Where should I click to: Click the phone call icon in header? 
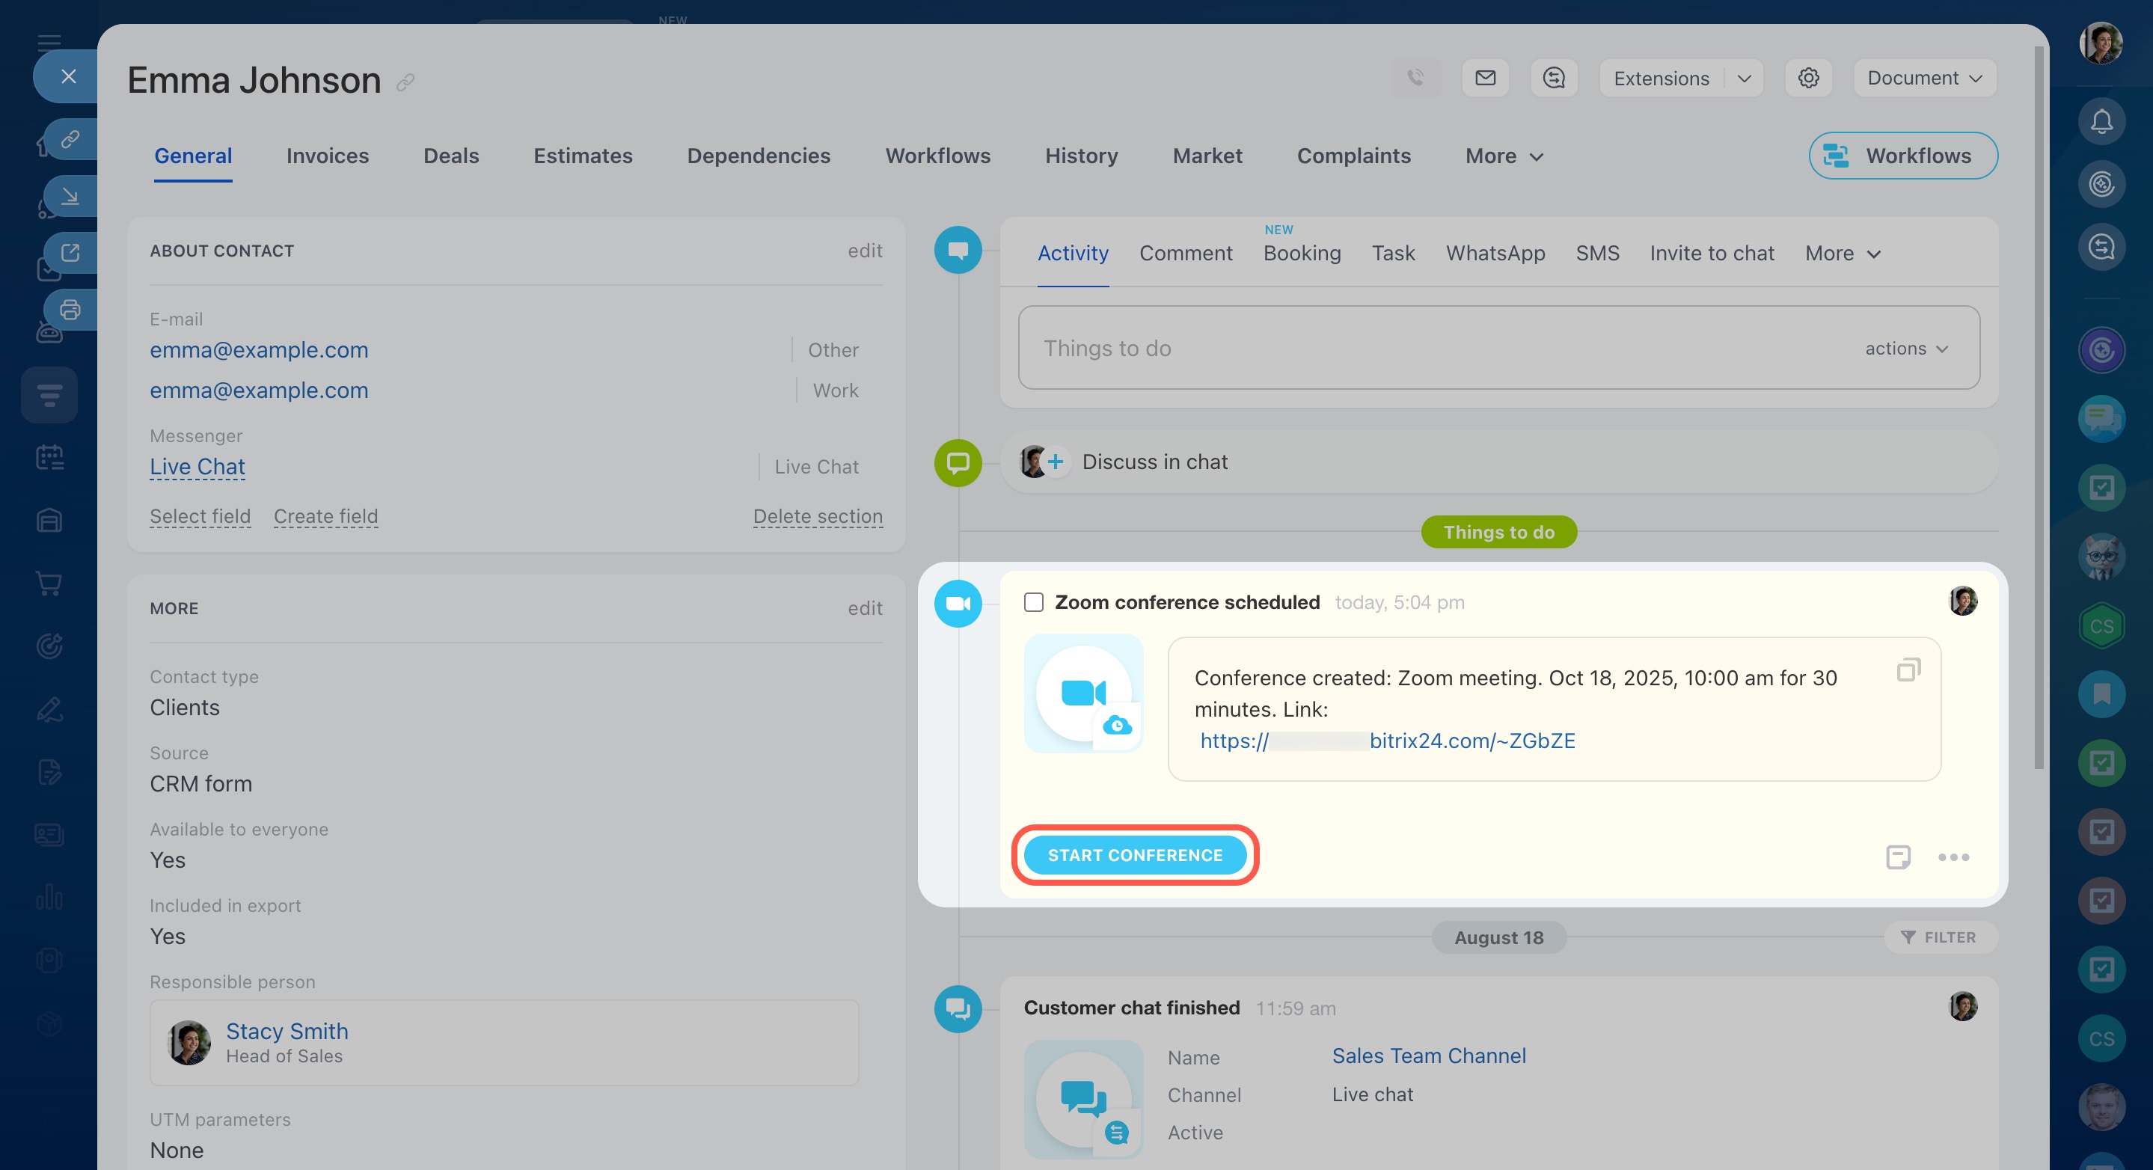(x=1416, y=78)
